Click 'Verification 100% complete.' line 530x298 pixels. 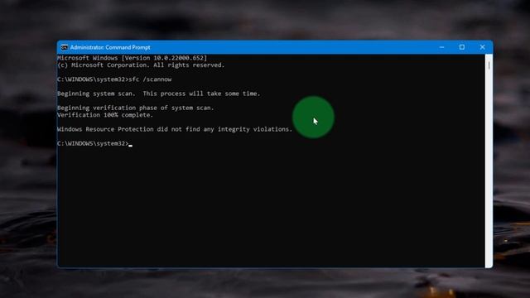click(x=105, y=115)
